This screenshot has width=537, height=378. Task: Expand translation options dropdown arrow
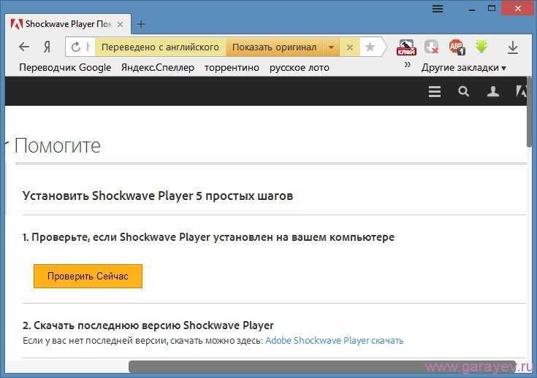pos(331,47)
